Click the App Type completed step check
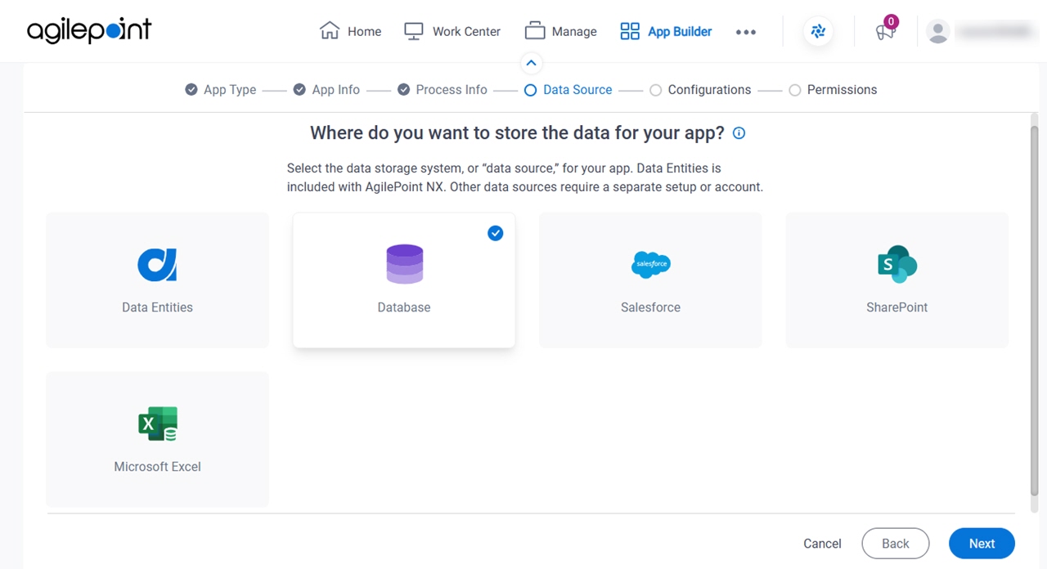The width and height of the screenshot is (1047, 569). pos(191,90)
